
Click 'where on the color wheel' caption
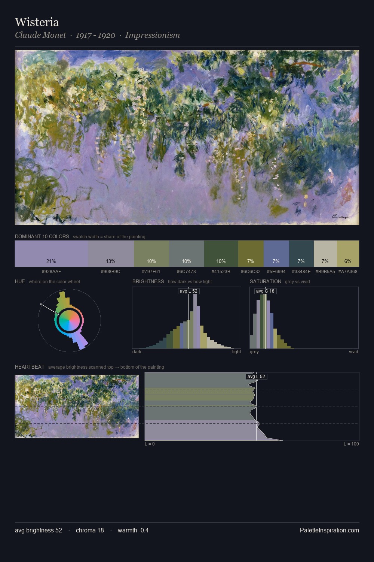(x=54, y=282)
